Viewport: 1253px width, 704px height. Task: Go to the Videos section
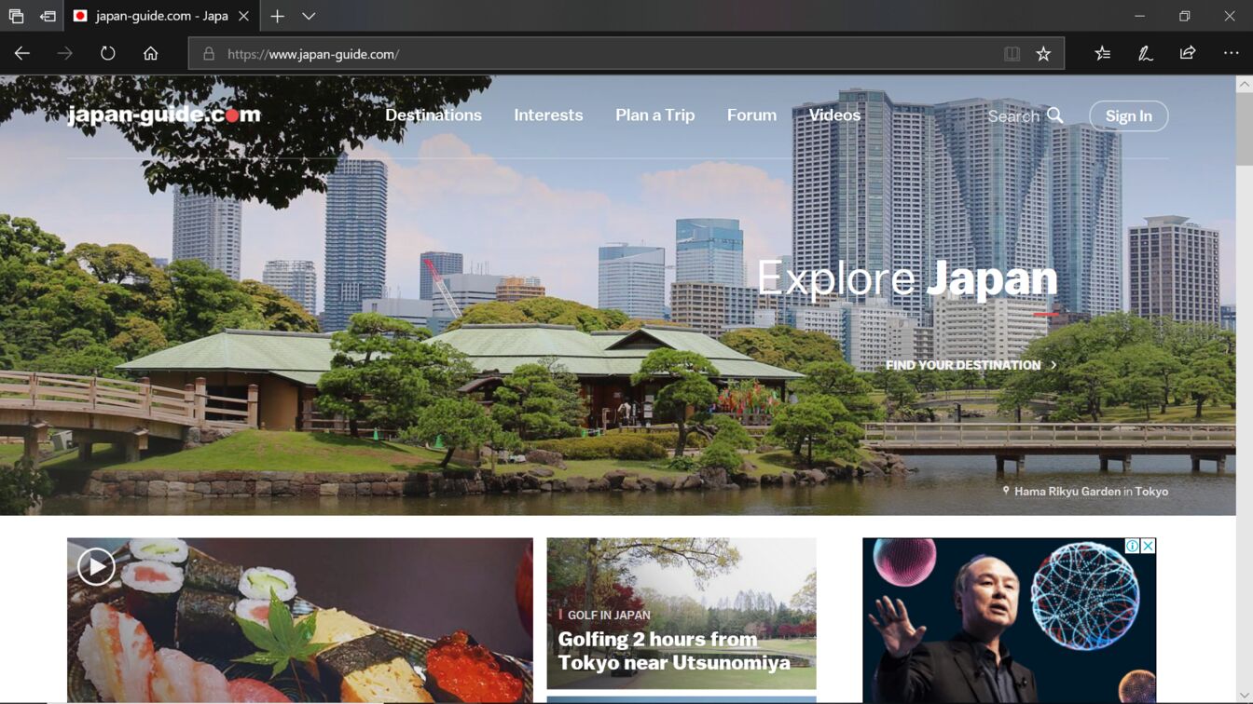click(x=834, y=115)
